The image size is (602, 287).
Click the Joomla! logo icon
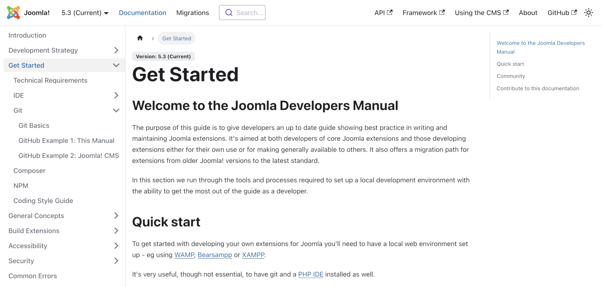click(x=13, y=13)
